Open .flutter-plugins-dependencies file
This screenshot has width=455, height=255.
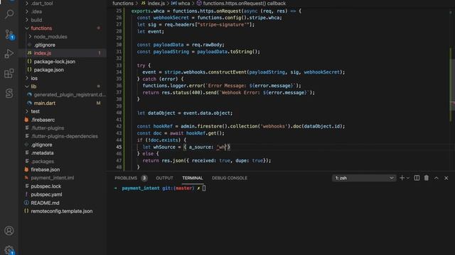click(65, 137)
